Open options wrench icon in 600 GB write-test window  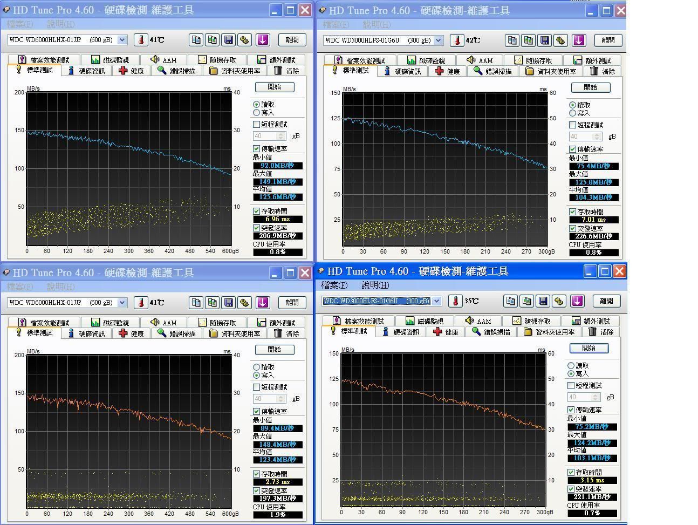point(245,302)
